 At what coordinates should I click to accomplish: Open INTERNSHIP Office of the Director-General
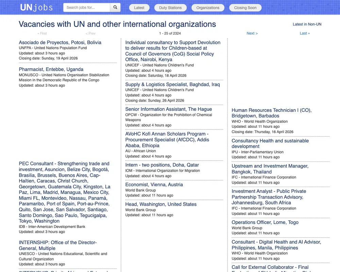pyautogui.click(x=58, y=245)
